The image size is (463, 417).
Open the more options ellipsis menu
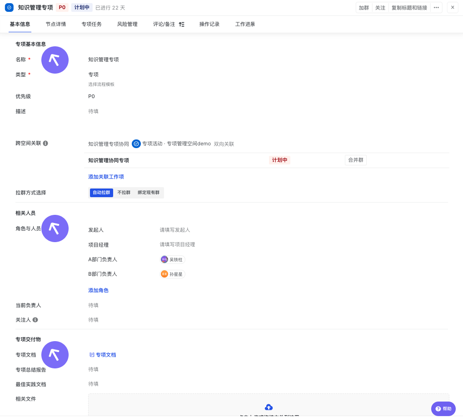pos(436,7)
